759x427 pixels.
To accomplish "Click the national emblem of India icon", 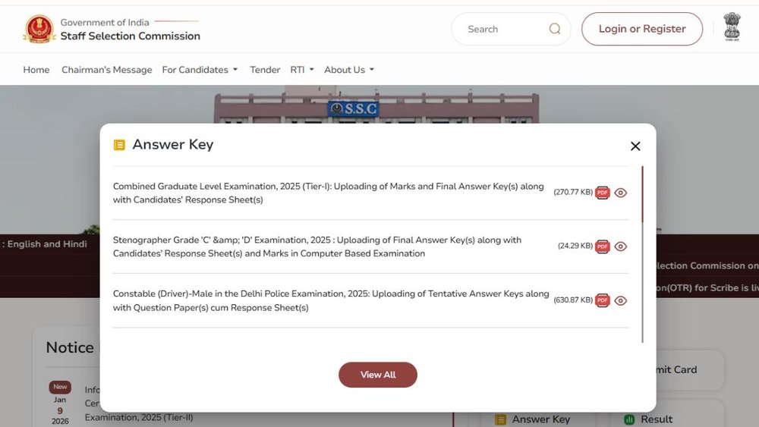I will point(732,27).
